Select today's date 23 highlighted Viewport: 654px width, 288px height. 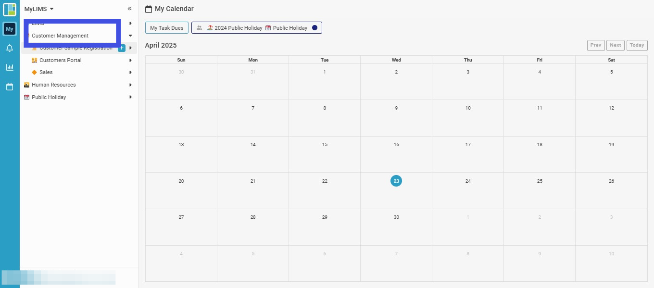coord(396,181)
